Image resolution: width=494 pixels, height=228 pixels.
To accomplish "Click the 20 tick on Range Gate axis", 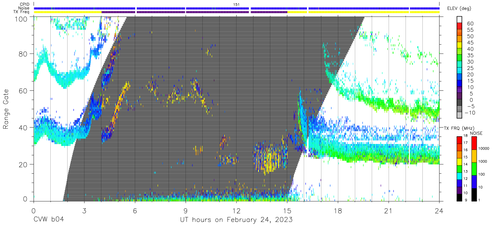I will click(24, 164).
